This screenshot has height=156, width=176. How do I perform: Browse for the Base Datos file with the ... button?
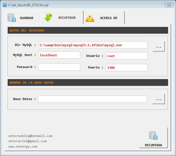[x=159, y=99]
